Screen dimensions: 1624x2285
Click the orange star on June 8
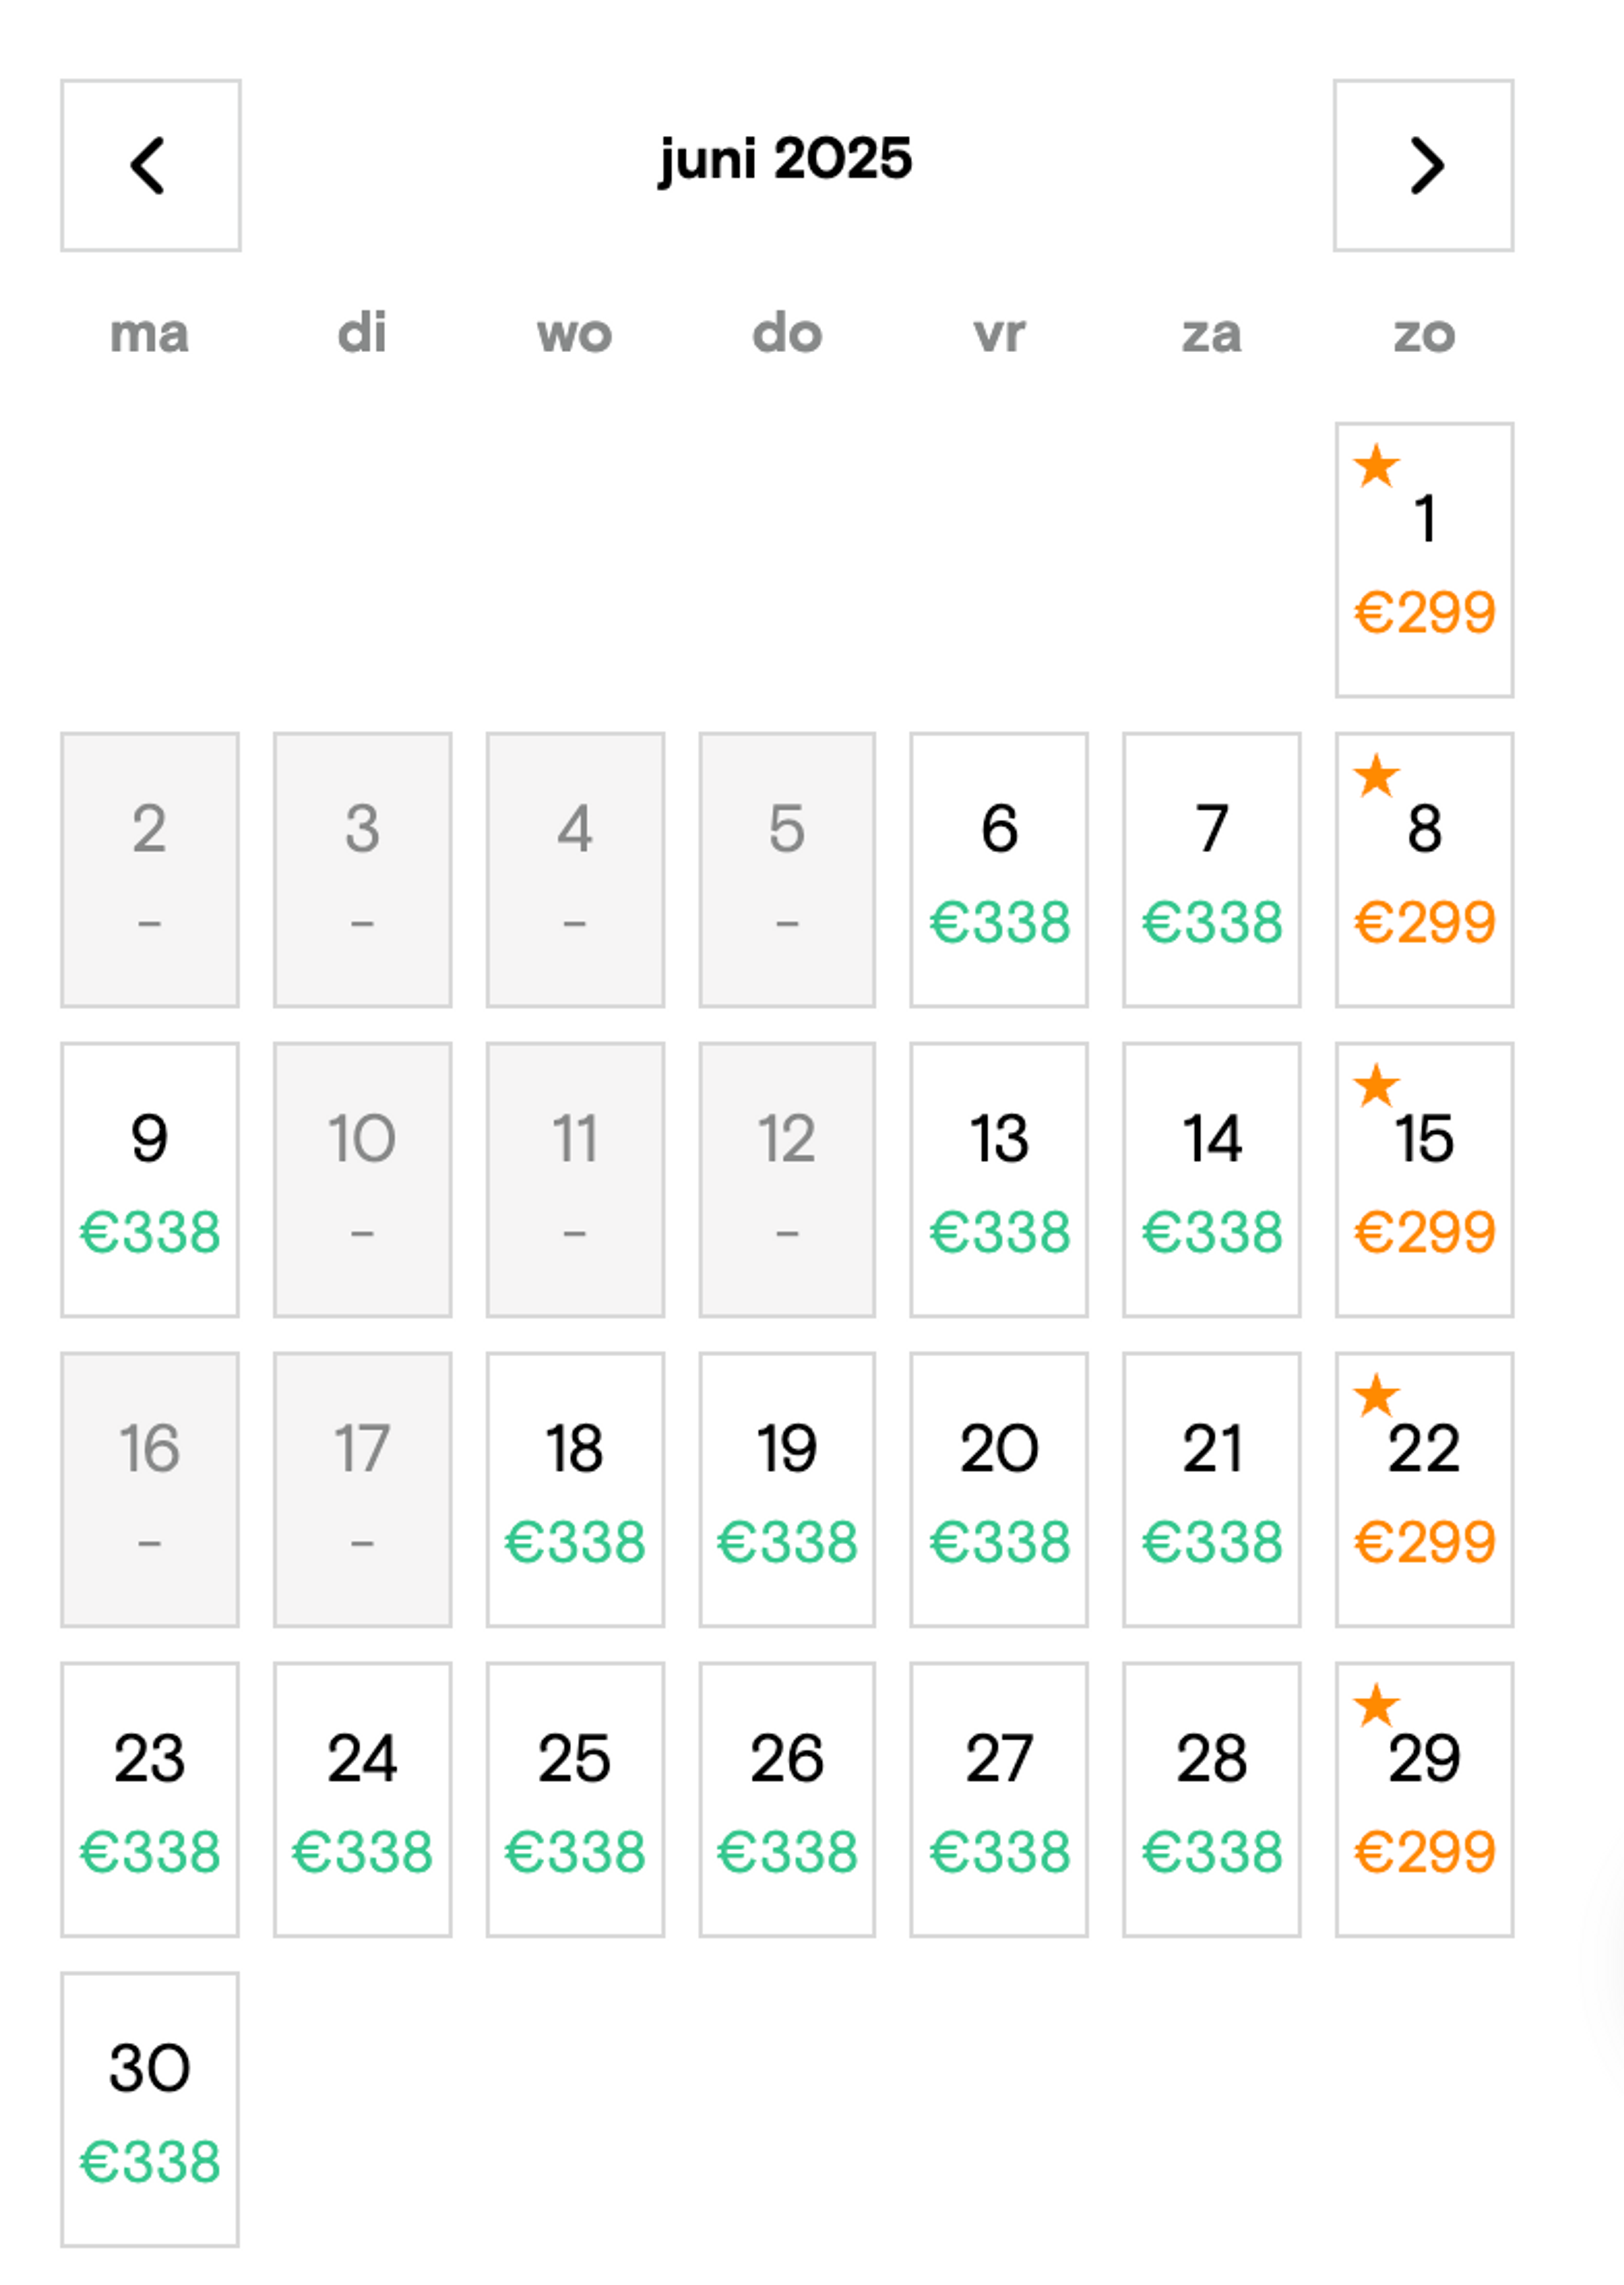[x=1376, y=776]
